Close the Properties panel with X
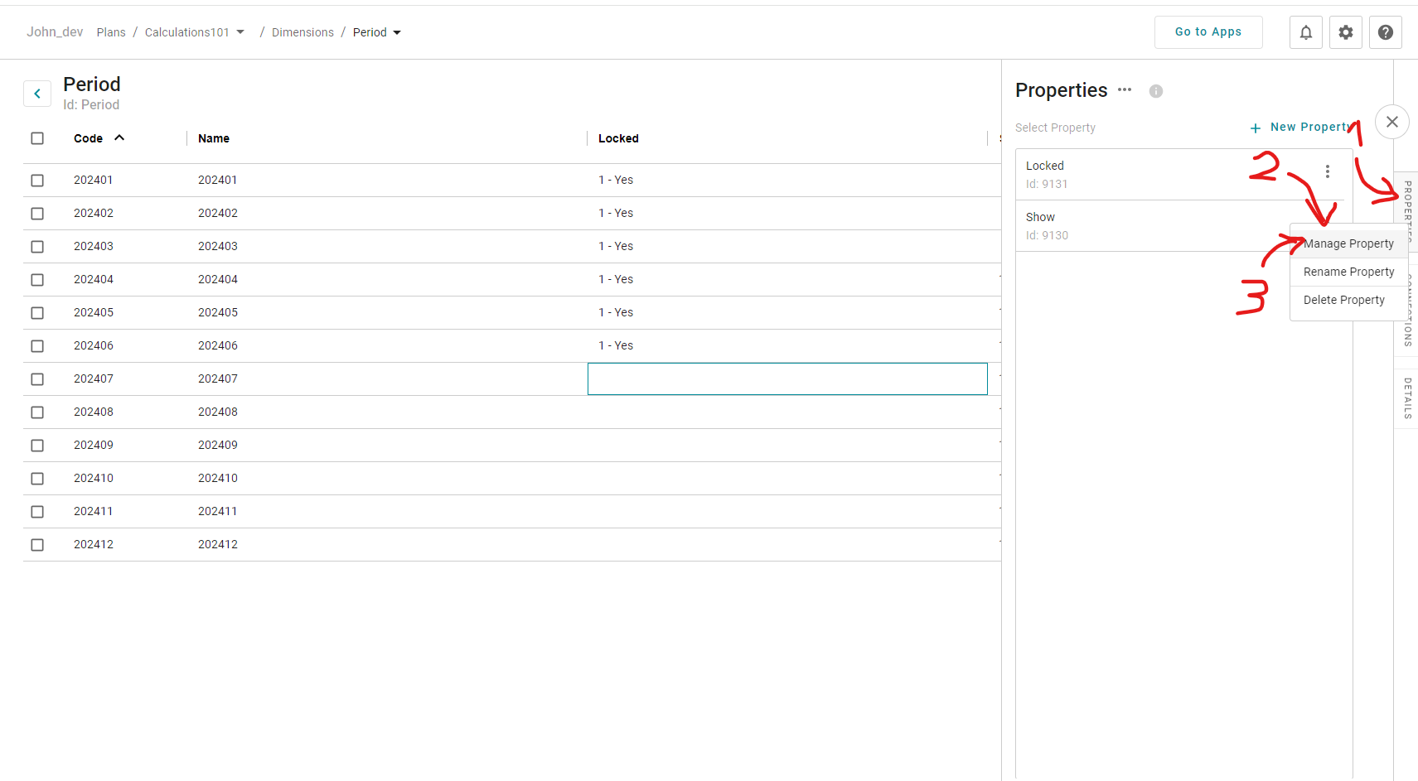Viewport: 1418px width, 781px height. [x=1391, y=122]
